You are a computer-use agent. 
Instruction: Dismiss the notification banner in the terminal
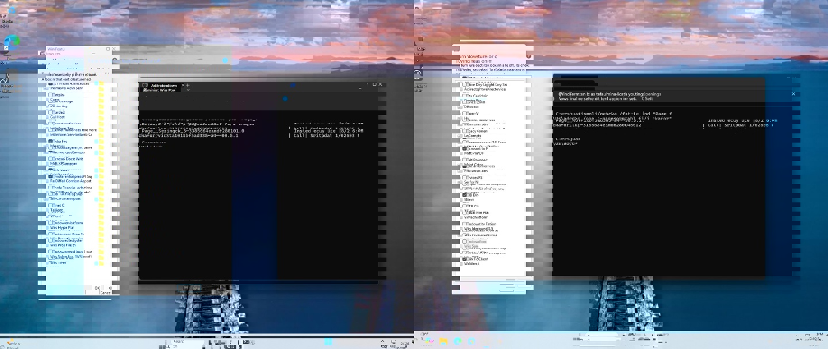pyautogui.click(x=793, y=94)
